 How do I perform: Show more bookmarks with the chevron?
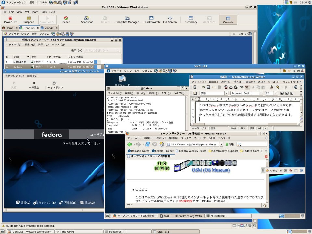click(266, 151)
